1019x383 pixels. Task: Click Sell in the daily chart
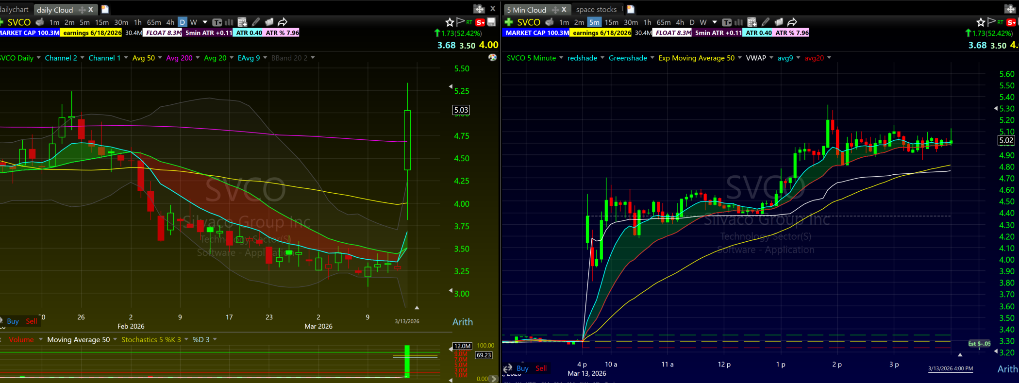pyautogui.click(x=32, y=321)
